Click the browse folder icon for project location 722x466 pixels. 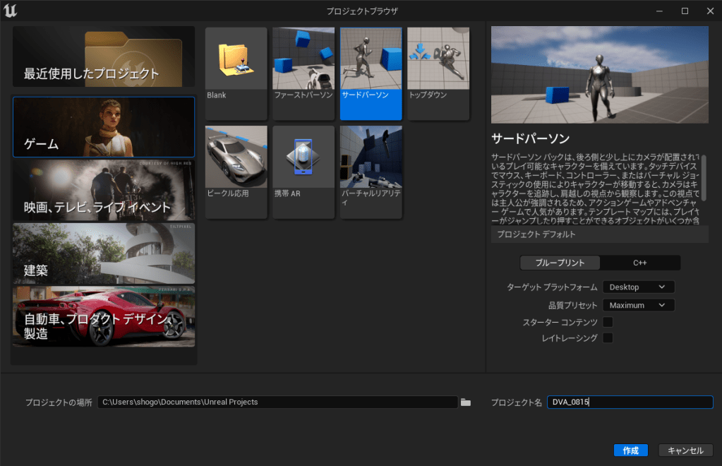click(466, 402)
